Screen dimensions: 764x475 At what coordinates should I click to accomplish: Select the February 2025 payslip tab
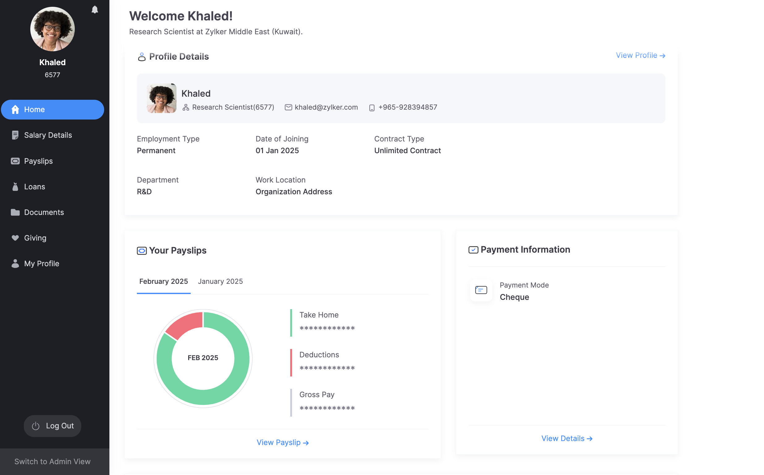click(x=163, y=281)
